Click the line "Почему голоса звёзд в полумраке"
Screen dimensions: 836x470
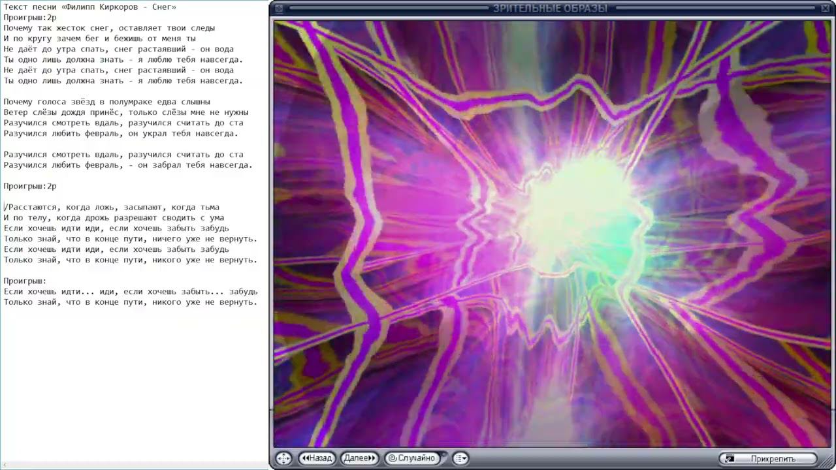(107, 102)
